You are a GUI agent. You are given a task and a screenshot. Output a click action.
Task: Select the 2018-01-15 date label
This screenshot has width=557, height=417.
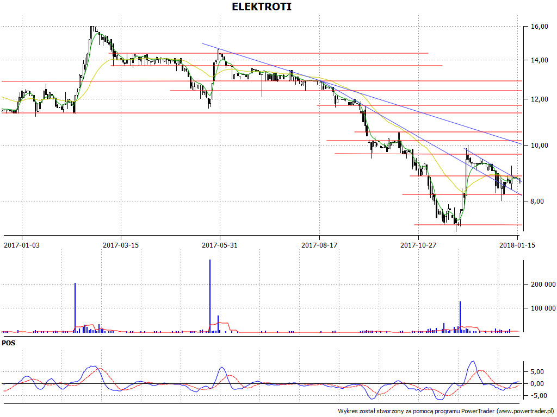pyautogui.click(x=517, y=245)
